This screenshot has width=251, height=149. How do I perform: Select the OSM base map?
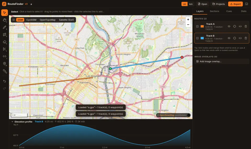tap(20, 20)
